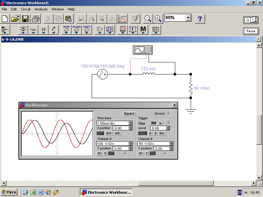Click the Pause simulation button

[251, 31]
